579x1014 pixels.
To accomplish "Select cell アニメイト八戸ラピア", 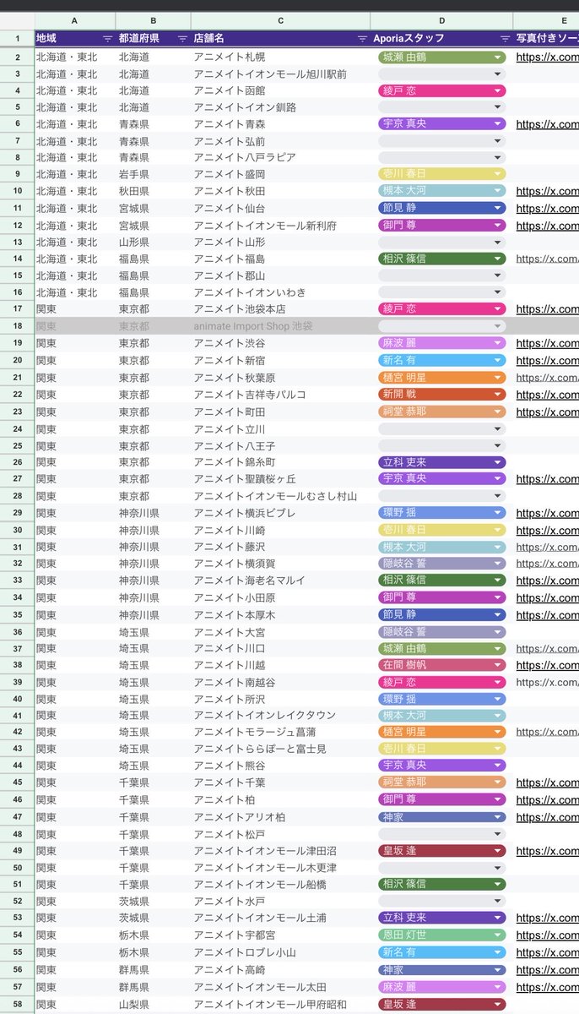I will [x=280, y=157].
